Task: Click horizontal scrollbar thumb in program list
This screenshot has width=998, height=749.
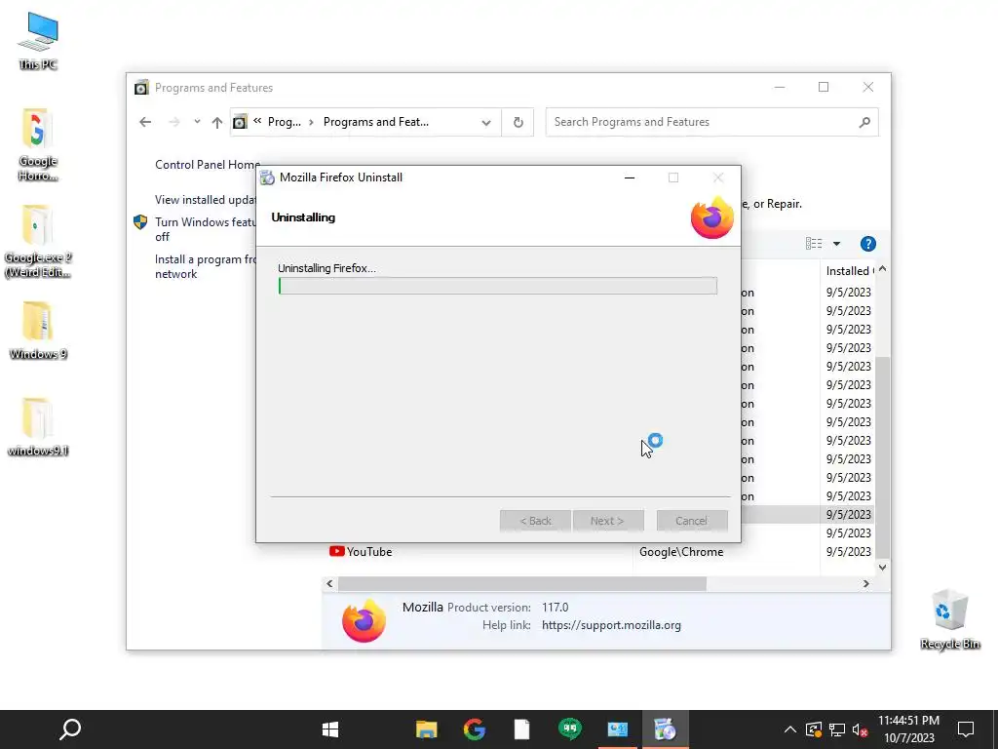Action: (x=522, y=583)
